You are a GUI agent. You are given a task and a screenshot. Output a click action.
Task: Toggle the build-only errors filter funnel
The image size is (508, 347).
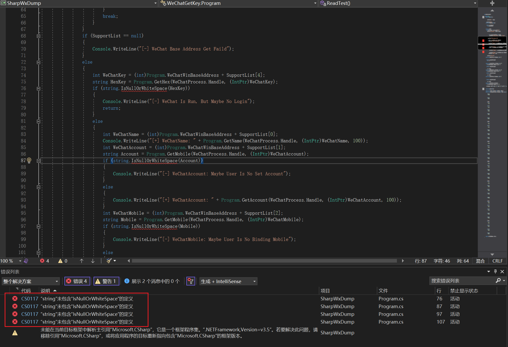(x=190, y=281)
